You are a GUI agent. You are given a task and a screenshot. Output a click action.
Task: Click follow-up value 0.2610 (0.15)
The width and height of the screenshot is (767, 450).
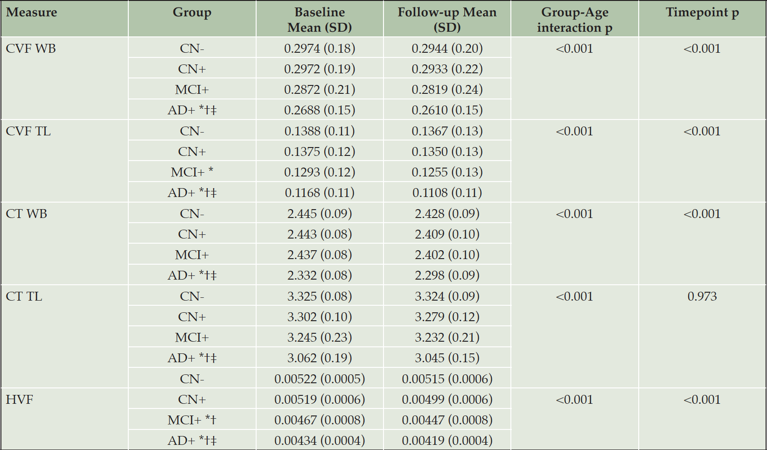447,110
